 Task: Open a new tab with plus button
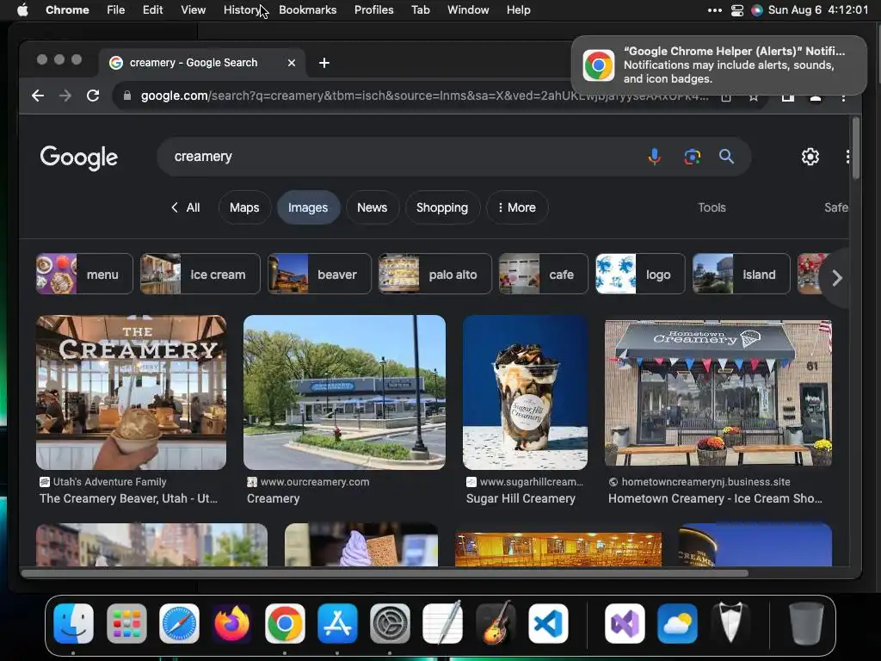(x=324, y=63)
